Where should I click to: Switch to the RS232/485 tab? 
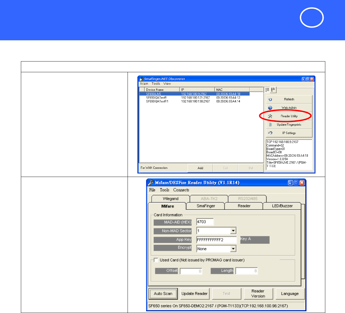248,199
